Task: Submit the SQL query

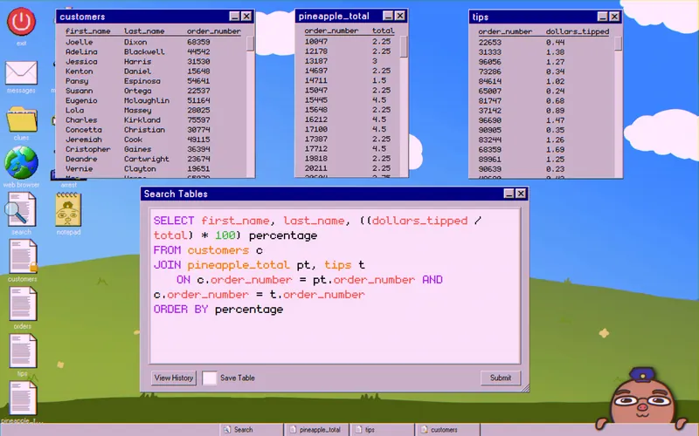Action: coord(500,378)
